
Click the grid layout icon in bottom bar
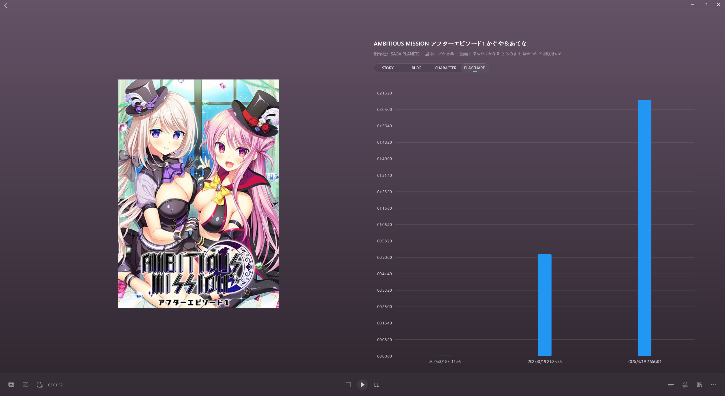[25, 385]
